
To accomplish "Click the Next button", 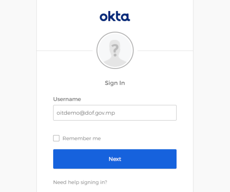I will (x=115, y=159).
